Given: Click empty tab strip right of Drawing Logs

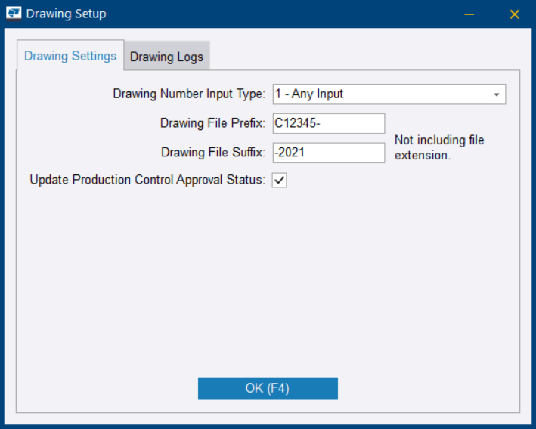Looking at the screenshot, I should coord(363,57).
